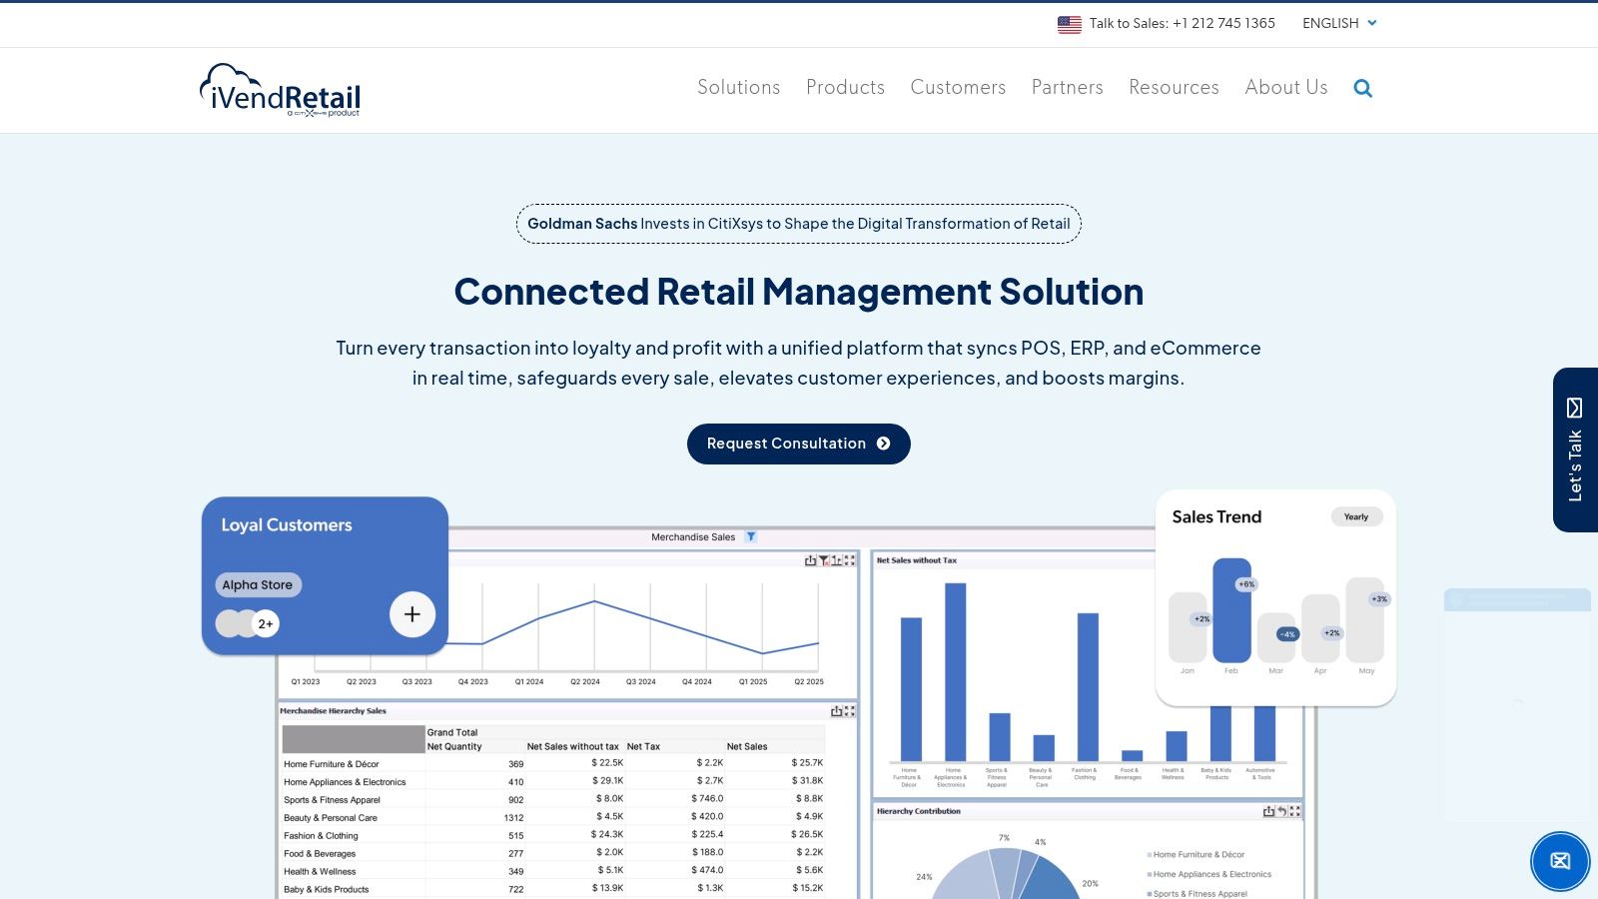The height and width of the screenshot is (899, 1598).
Task: Click the Feb bar in Sales Trend
Action: (1231, 610)
